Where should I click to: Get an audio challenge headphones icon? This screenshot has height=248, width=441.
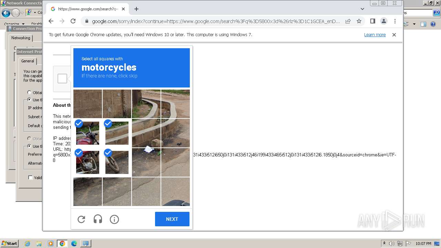(x=98, y=219)
